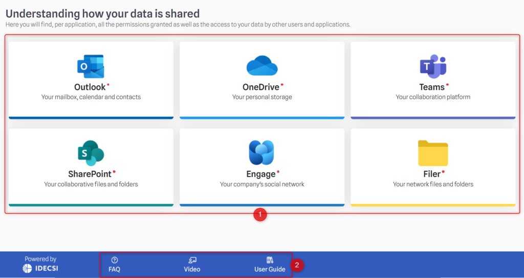Open the Video presentation icon
Screen dimensions: 524x278
point(192,260)
